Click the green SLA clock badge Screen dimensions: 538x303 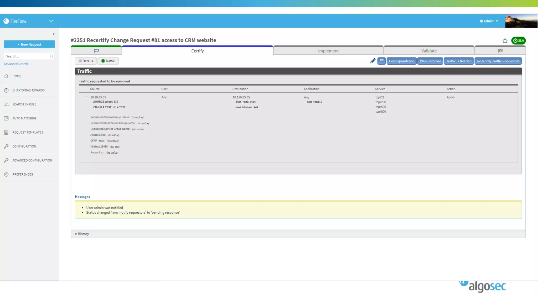[x=518, y=41]
